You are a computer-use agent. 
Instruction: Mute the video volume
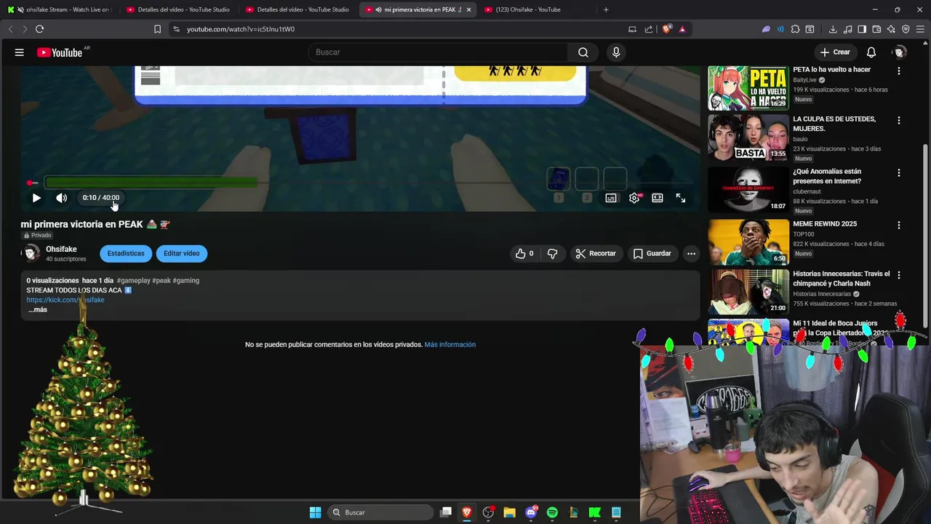click(62, 198)
